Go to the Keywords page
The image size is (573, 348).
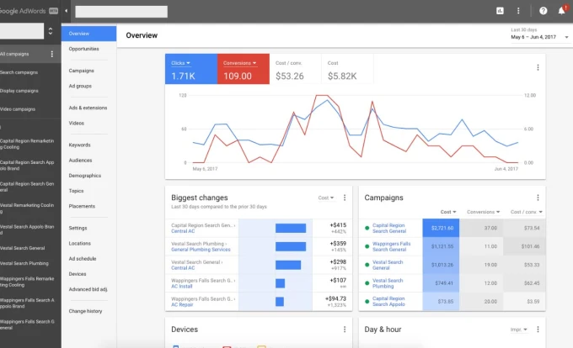(79, 145)
